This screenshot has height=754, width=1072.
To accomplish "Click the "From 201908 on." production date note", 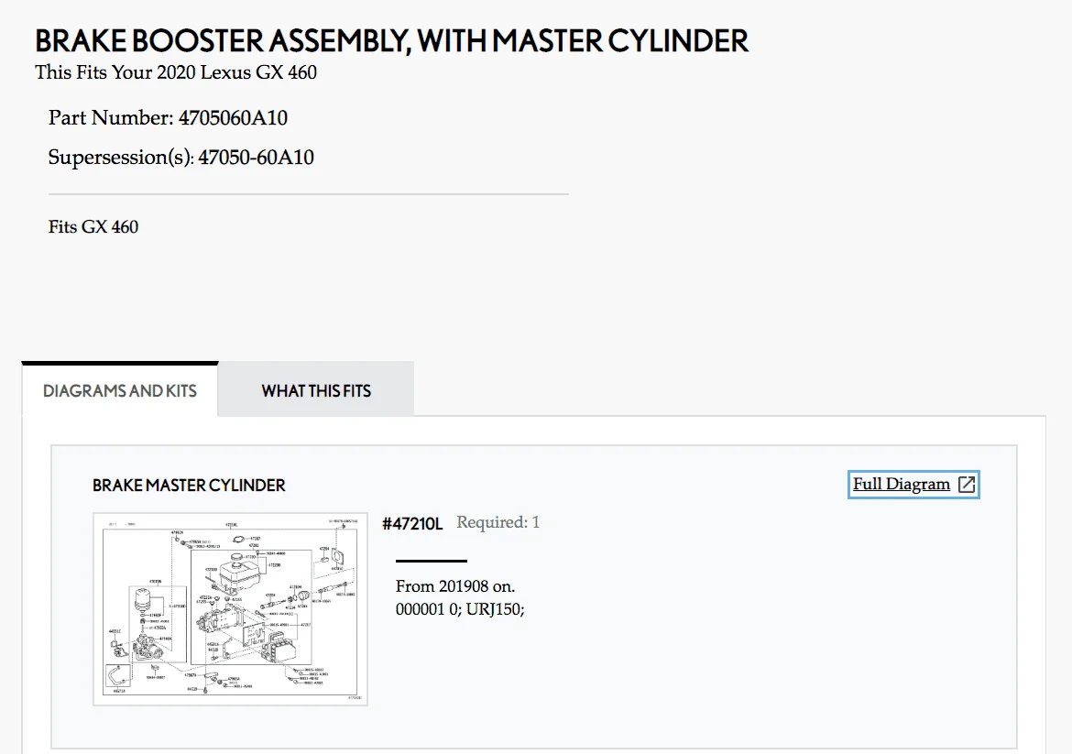I will tap(455, 586).
